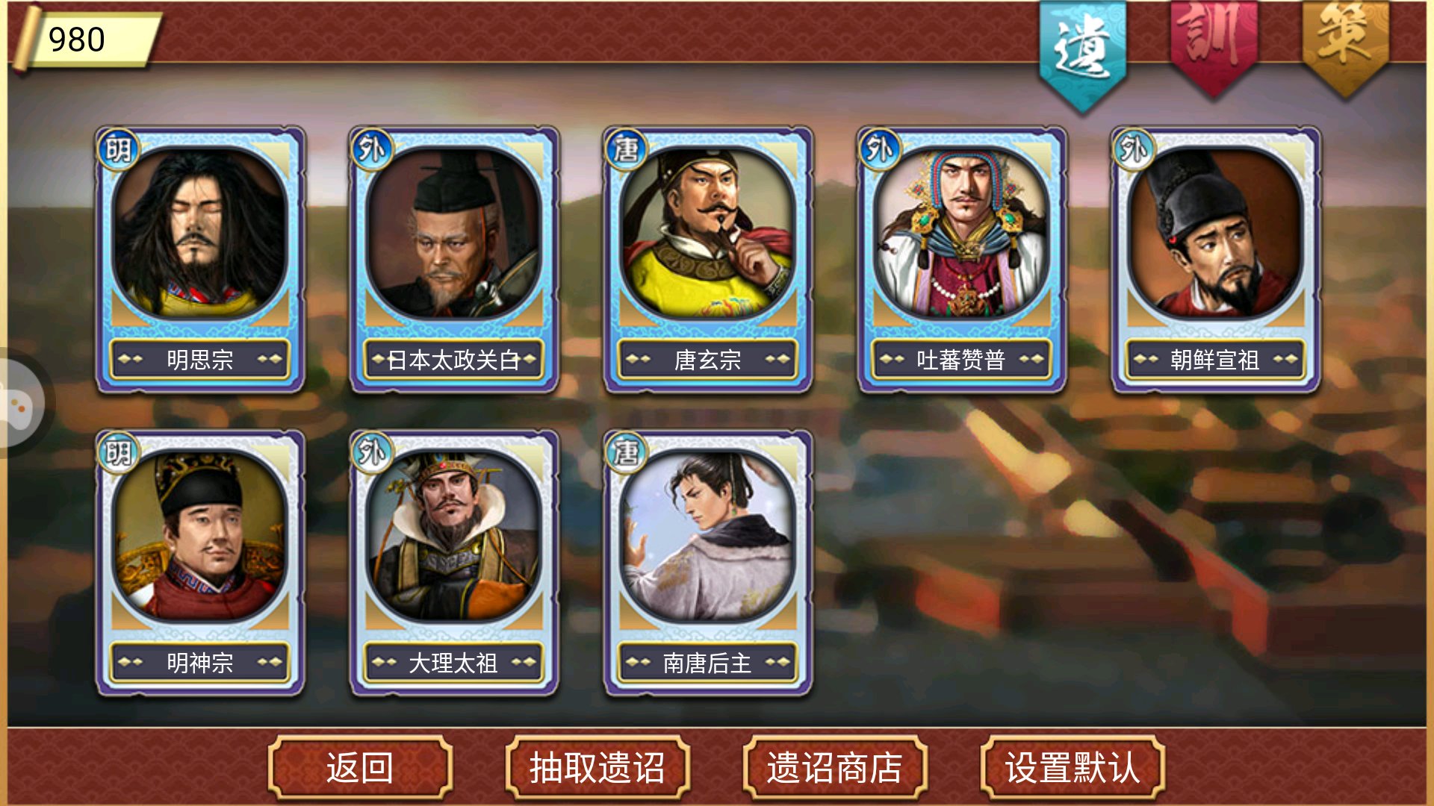This screenshot has width=1434, height=806.
Task: Click the 抽取遗诏 draw button
Action: [597, 767]
